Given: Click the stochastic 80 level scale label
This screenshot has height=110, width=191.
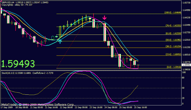Looking at the screenshot, I should pos(183,78).
